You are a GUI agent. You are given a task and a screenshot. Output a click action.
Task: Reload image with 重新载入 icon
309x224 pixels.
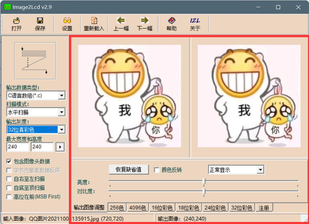[94, 24]
